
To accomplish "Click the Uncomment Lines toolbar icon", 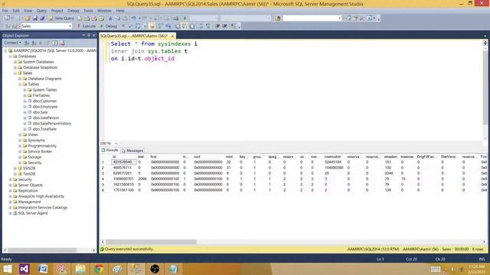I will coord(207,26).
